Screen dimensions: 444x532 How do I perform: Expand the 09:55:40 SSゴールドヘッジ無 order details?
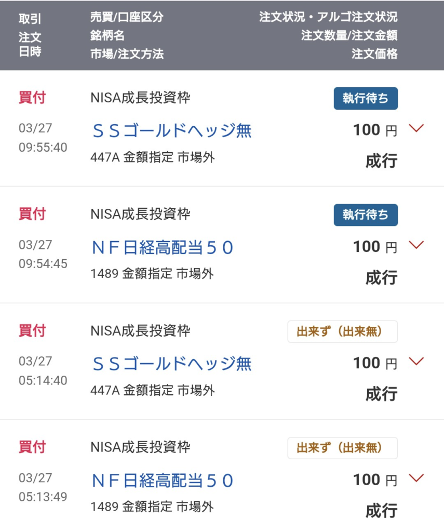416,128
